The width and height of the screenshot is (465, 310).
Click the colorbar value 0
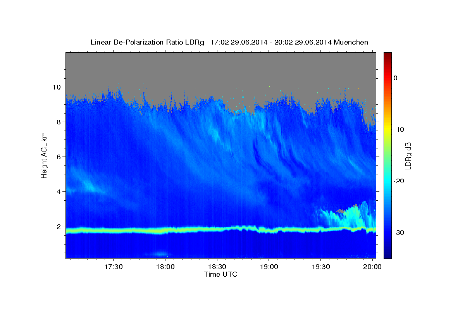point(396,78)
